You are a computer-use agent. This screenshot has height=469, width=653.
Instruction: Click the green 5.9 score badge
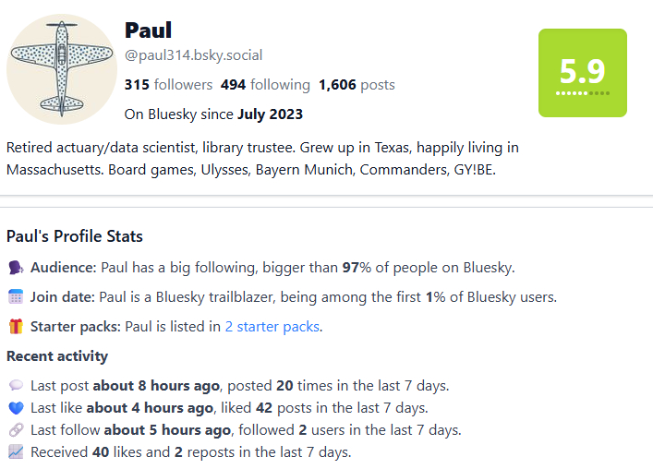tap(582, 72)
